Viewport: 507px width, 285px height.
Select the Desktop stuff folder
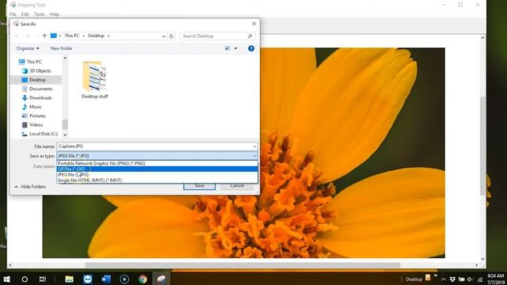[94, 80]
